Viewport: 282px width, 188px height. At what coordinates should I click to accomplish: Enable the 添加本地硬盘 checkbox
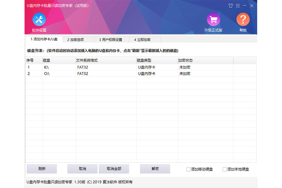click(x=224, y=169)
